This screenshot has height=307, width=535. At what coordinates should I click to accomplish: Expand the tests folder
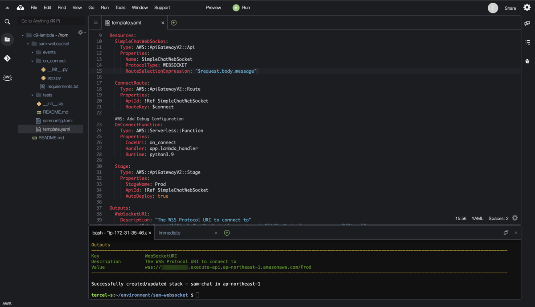click(x=33, y=95)
